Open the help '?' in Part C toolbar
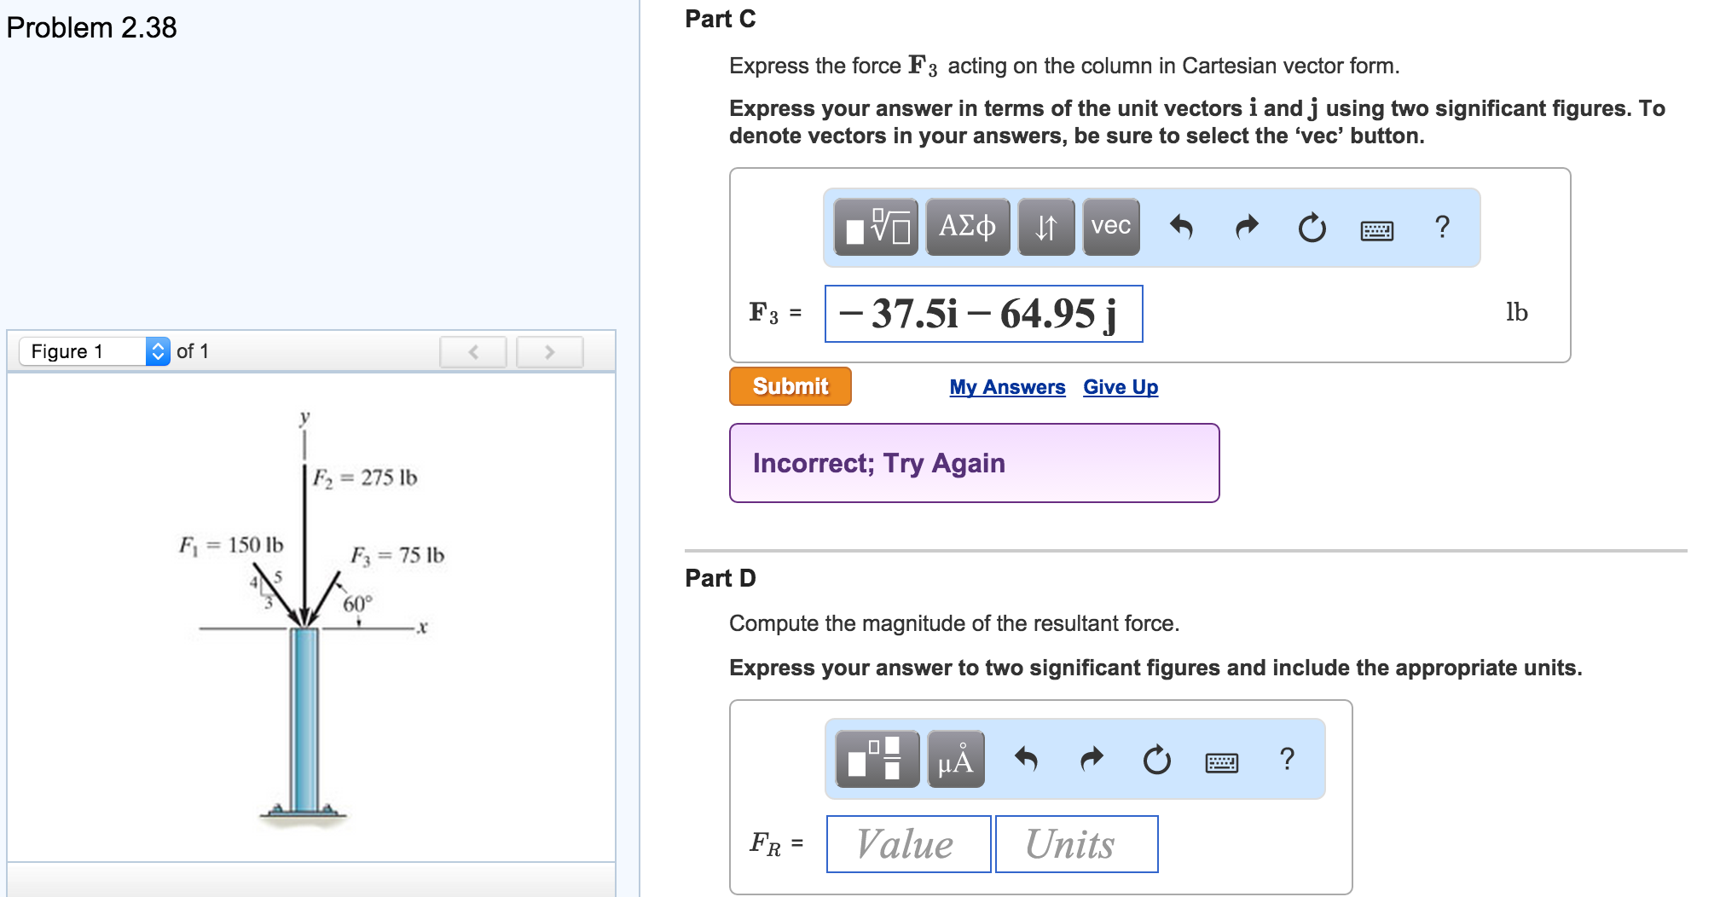The width and height of the screenshot is (1720, 897). [1443, 227]
